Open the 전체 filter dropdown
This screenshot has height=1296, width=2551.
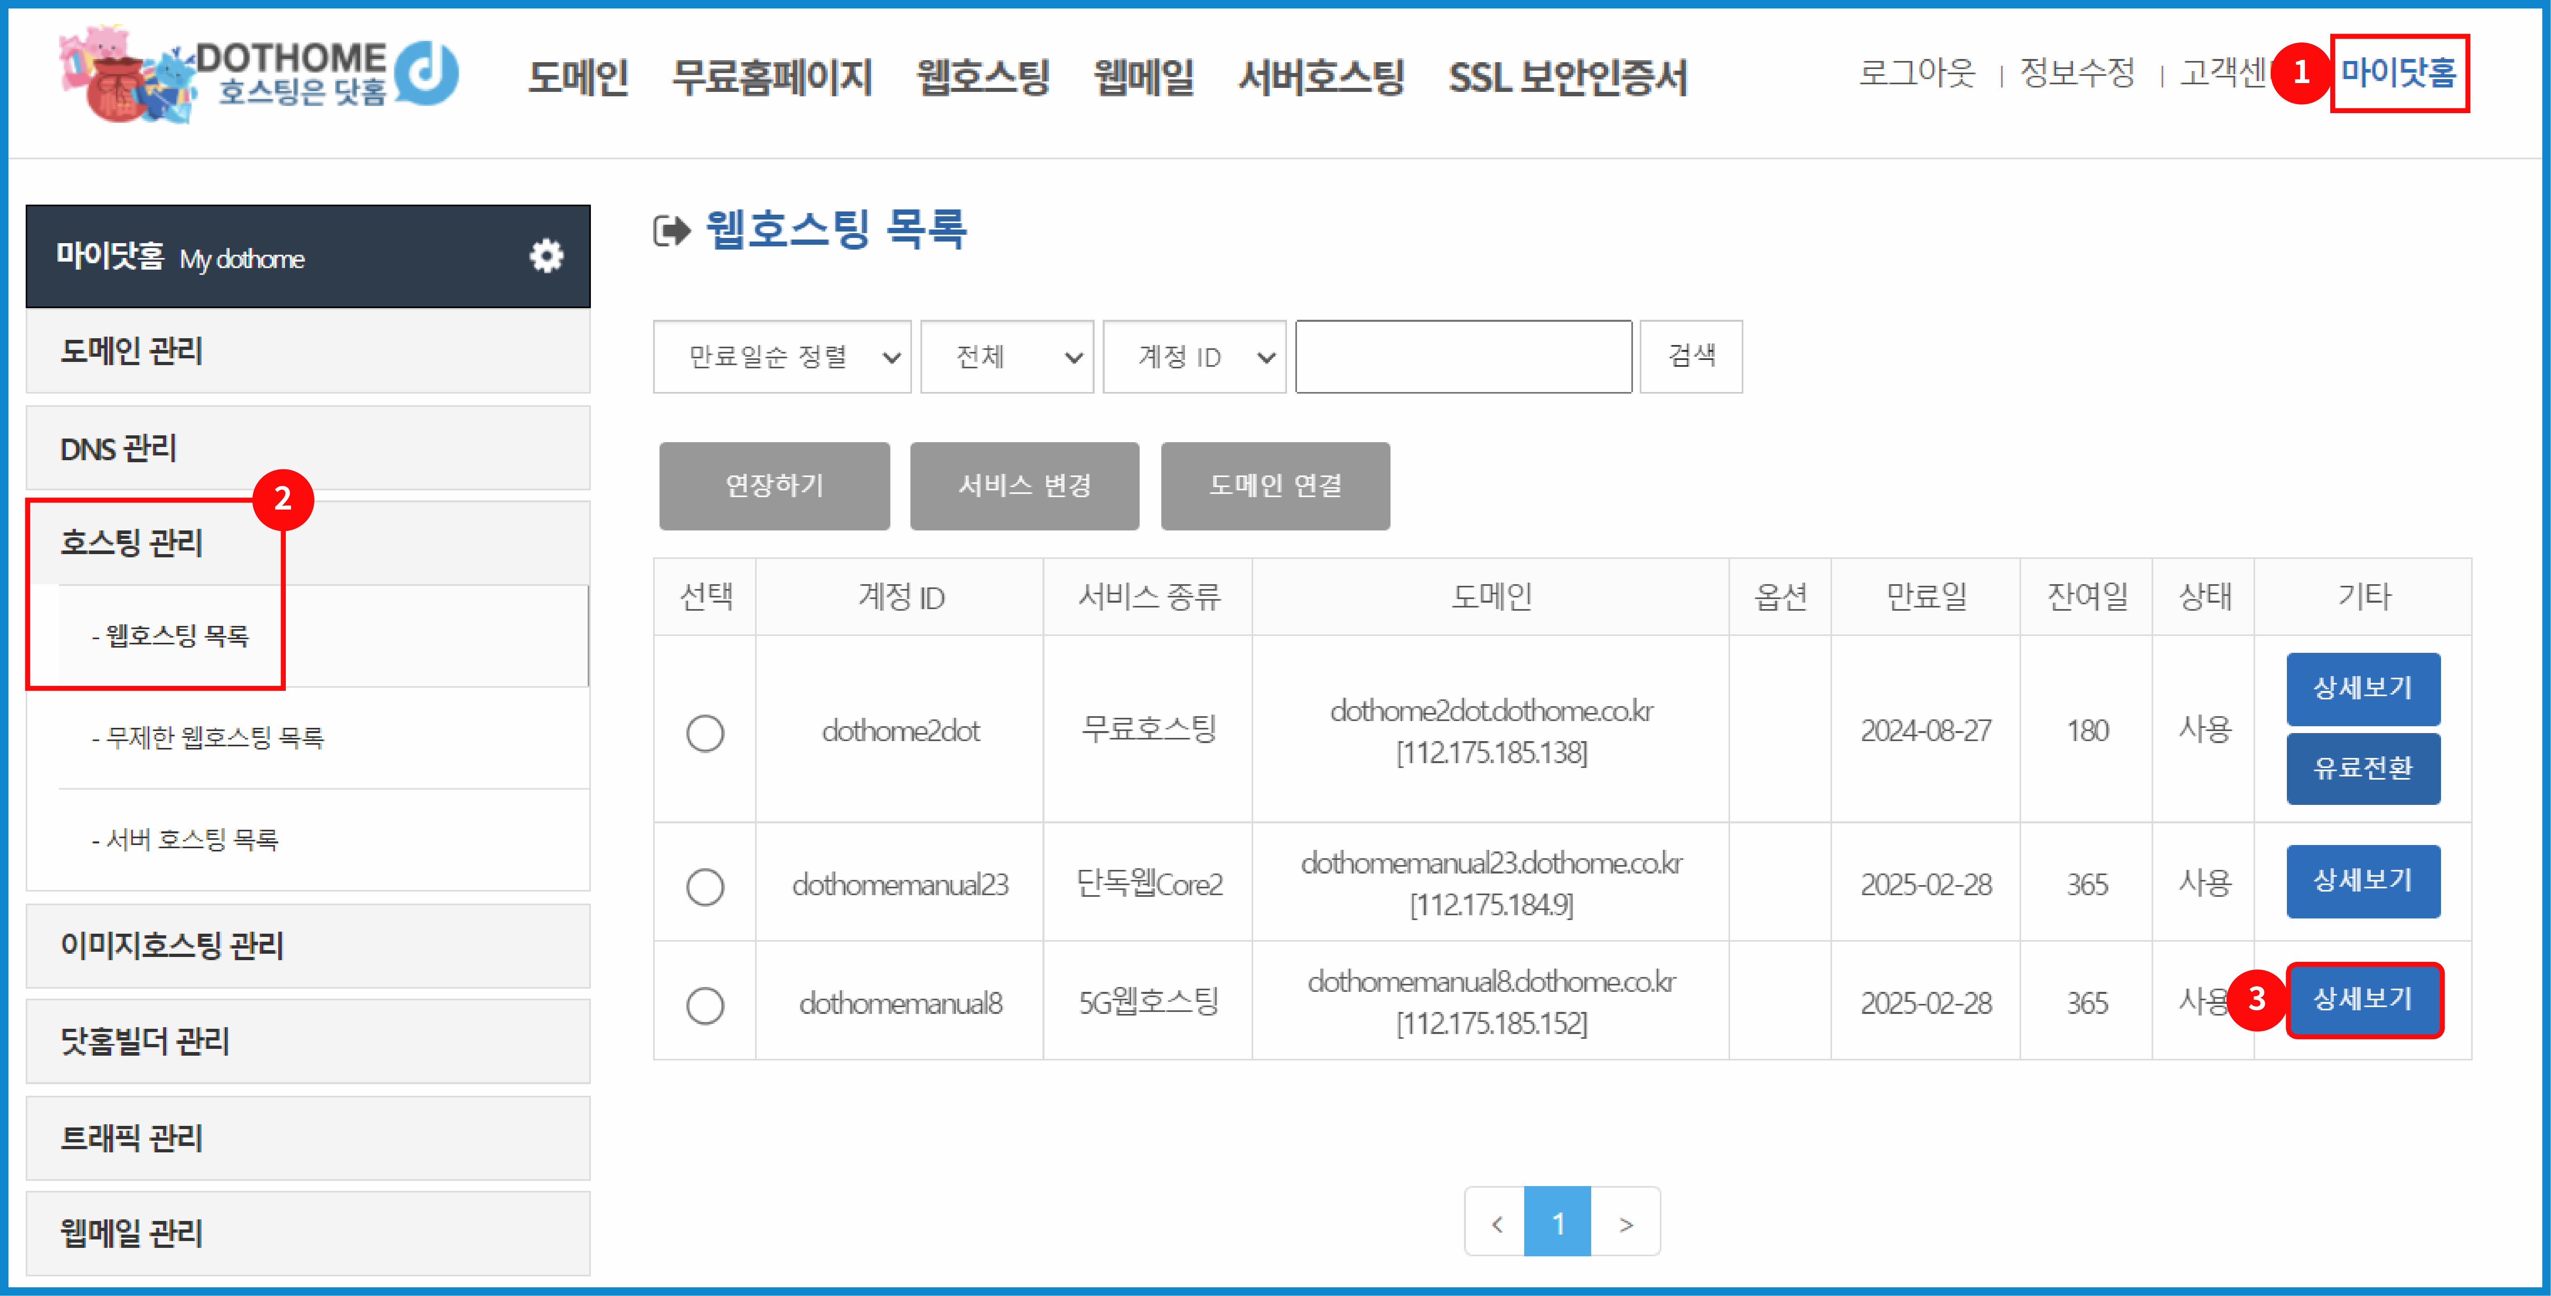[x=1006, y=356]
